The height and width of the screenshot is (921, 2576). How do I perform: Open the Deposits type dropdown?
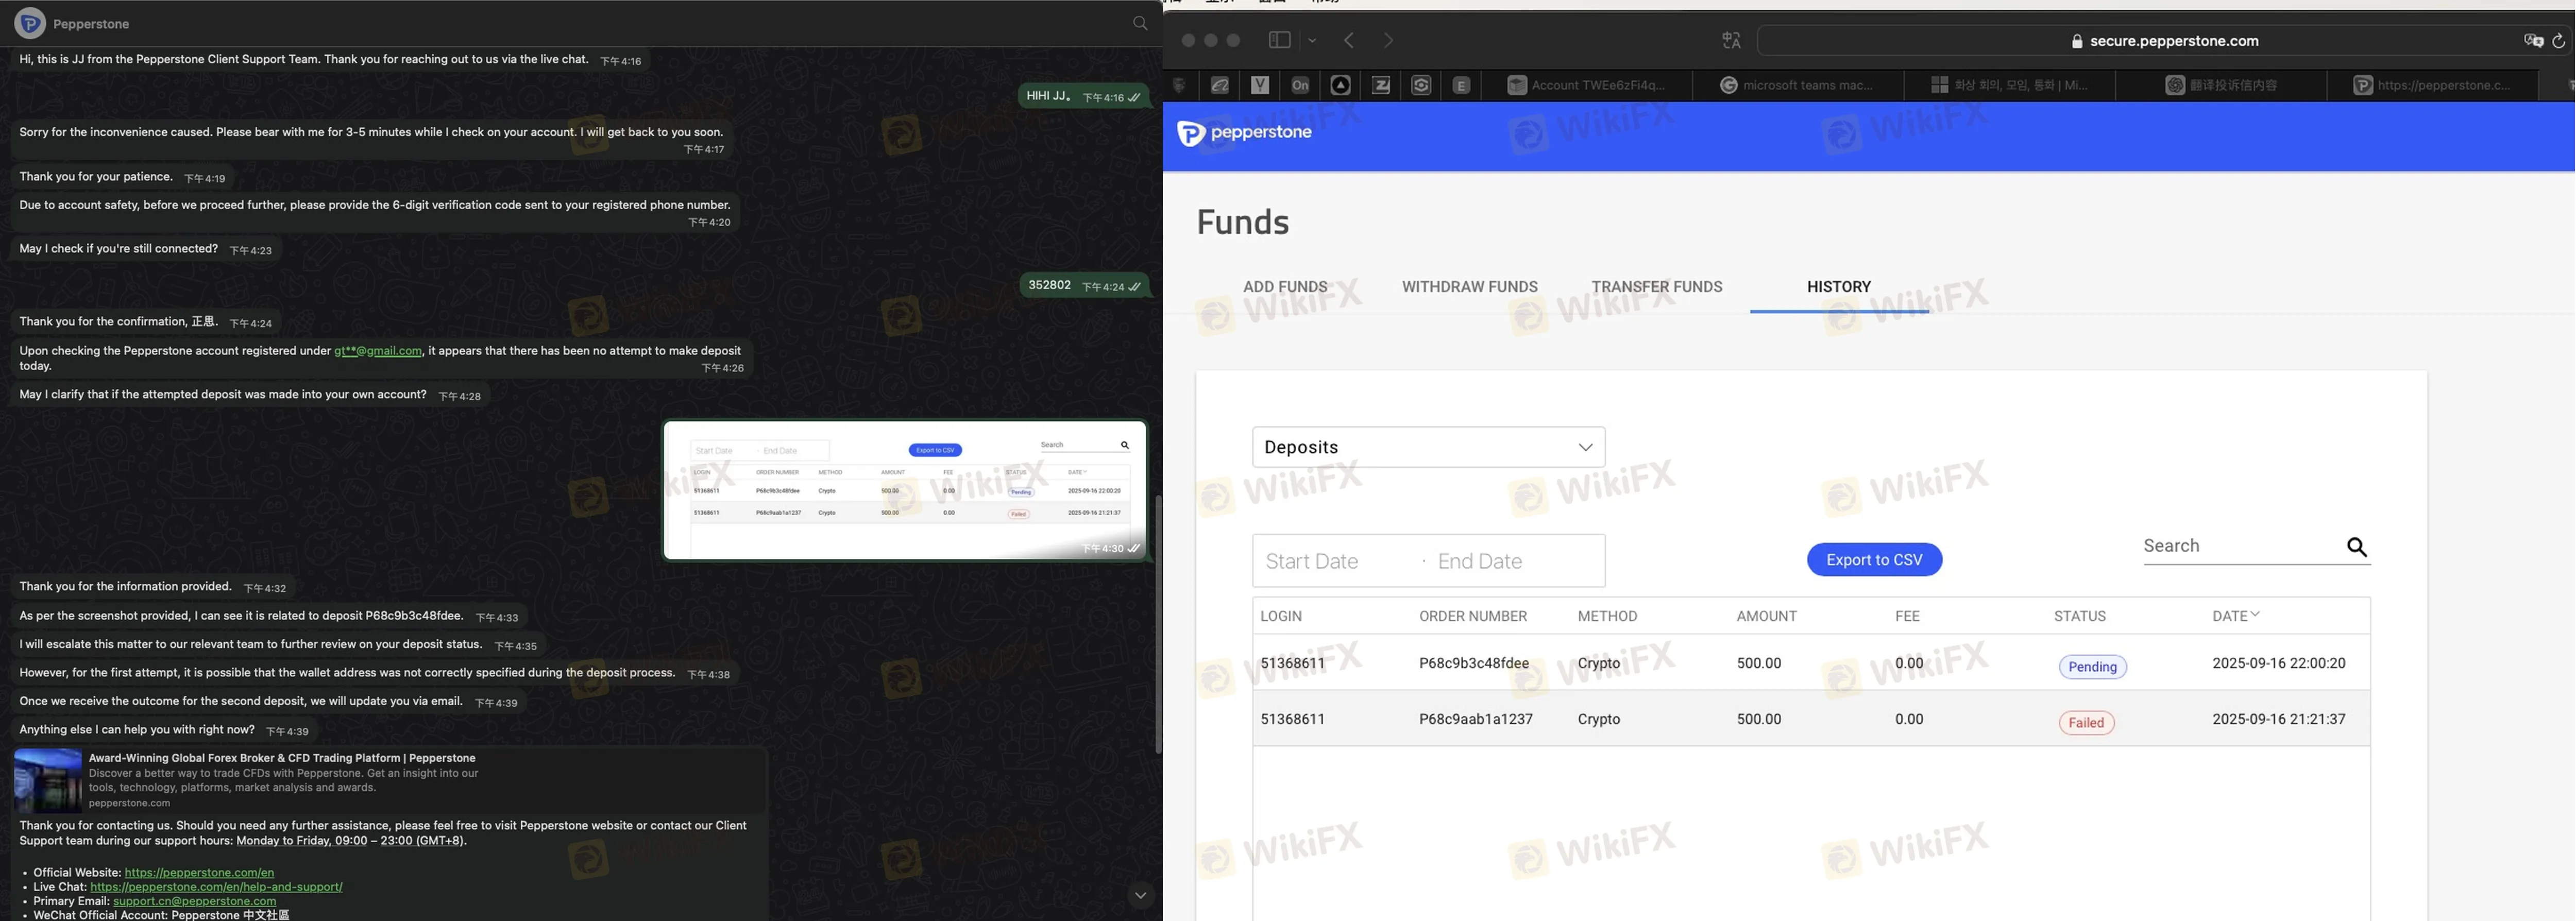click(x=1428, y=447)
